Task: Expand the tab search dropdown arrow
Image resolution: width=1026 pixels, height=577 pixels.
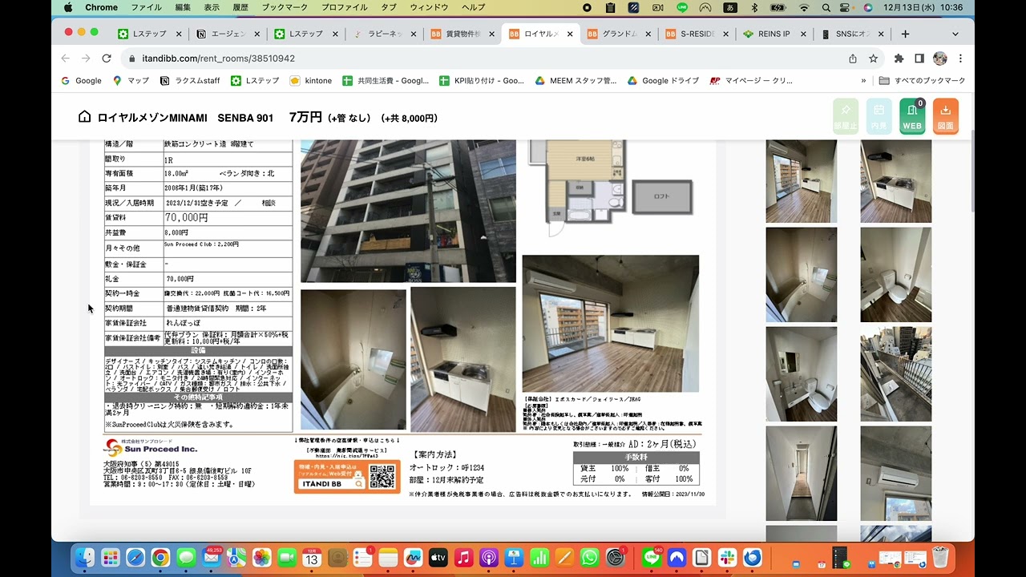Action: click(x=955, y=34)
